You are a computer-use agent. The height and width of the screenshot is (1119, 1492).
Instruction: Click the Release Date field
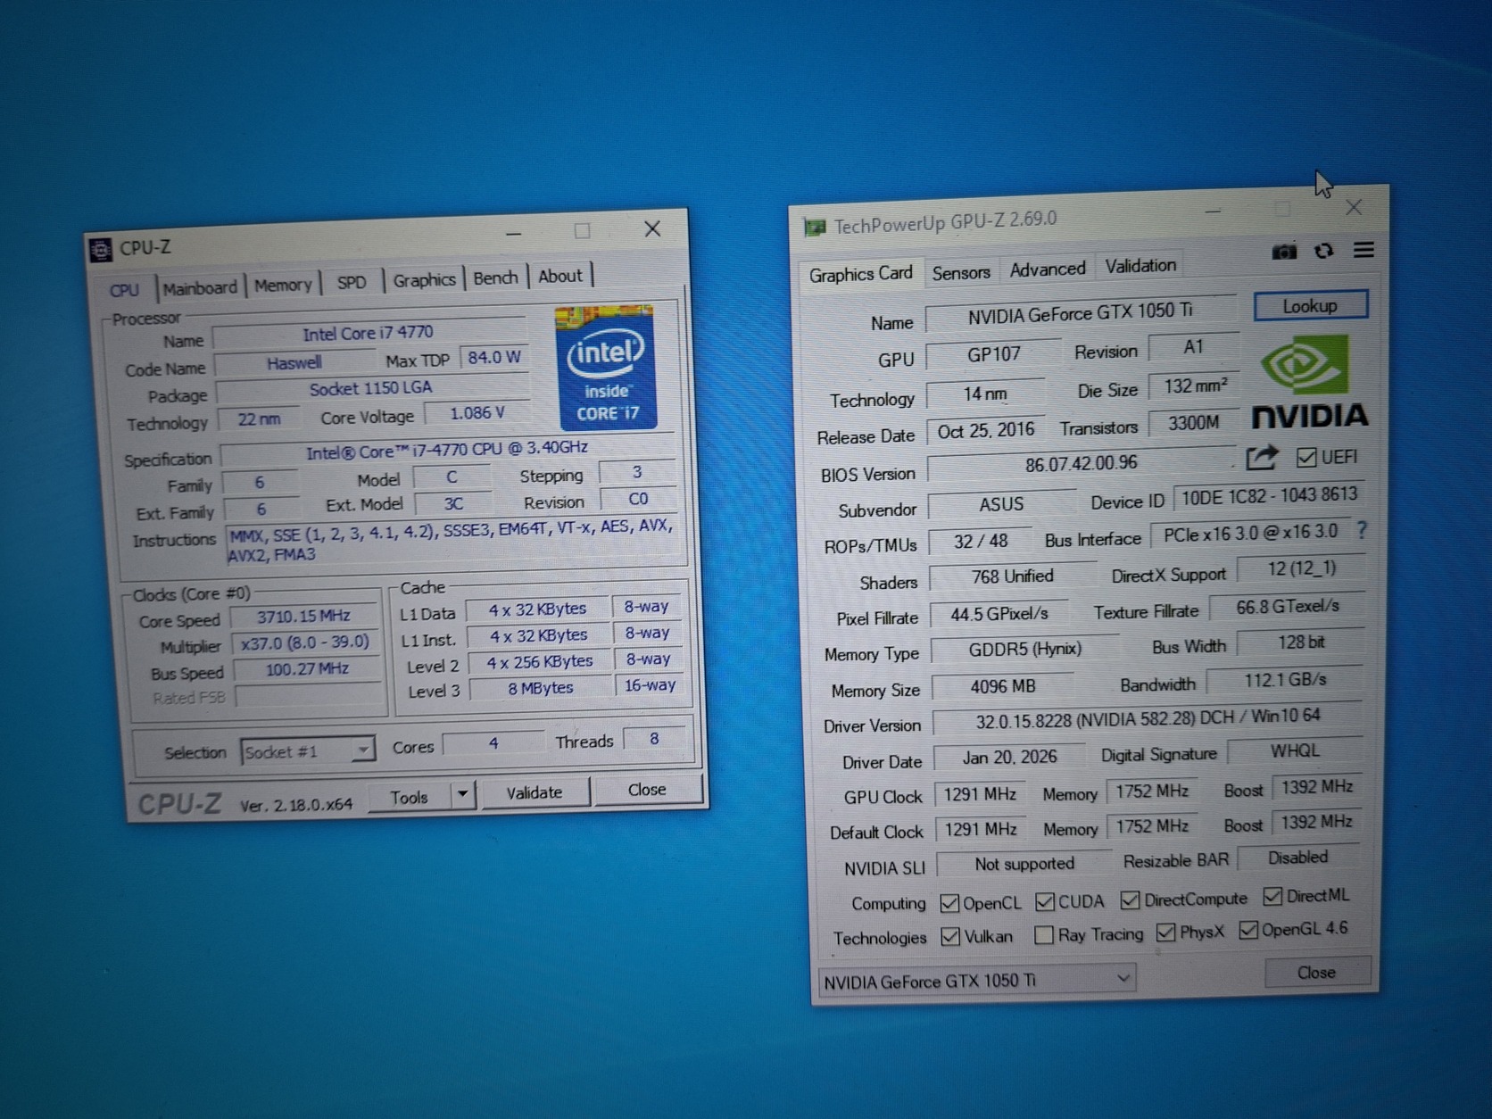(x=986, y=431)
